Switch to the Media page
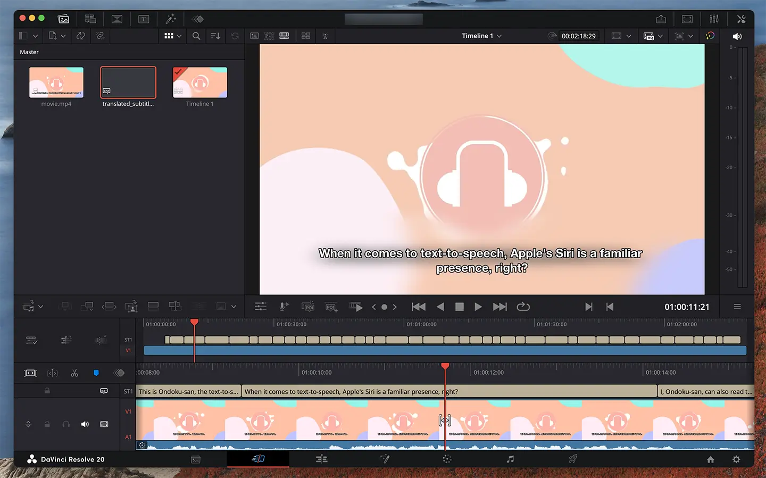This screenshot has height=478, width=766. click(196, 459)
